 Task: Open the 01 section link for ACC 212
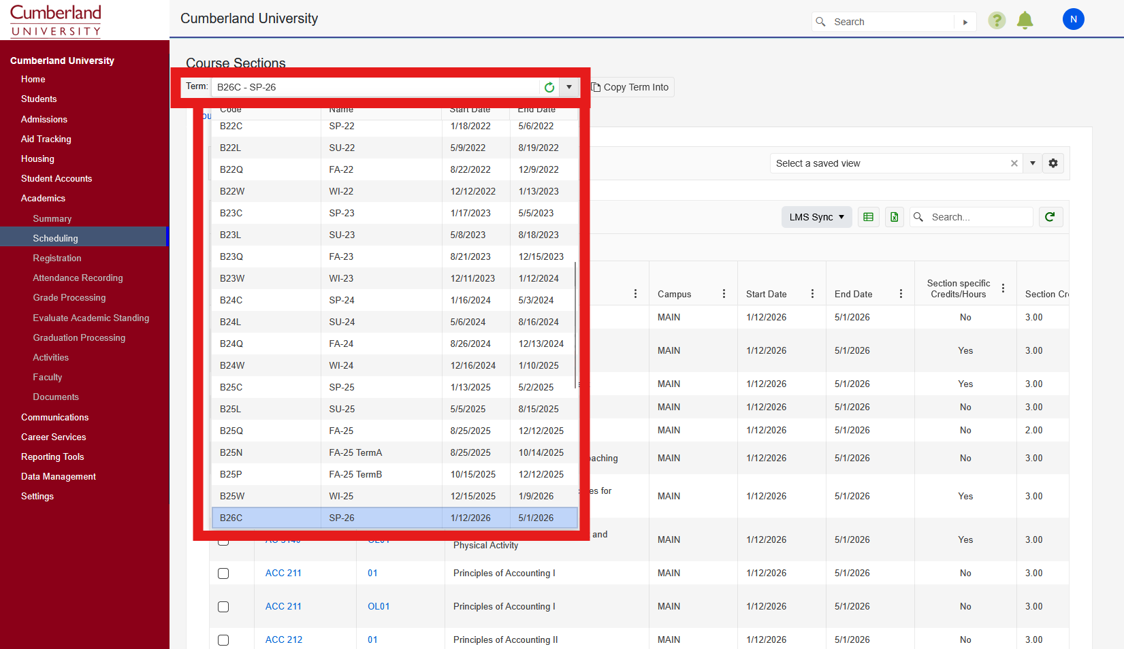point(372,639)
